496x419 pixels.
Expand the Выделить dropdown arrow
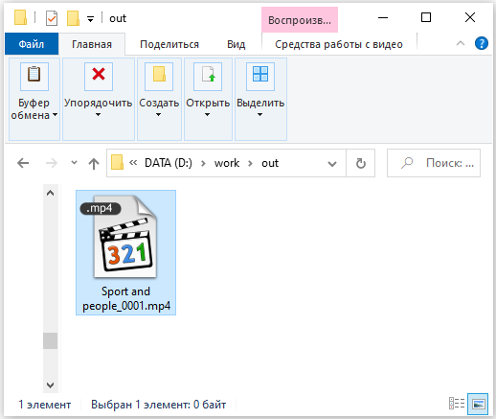260,114
